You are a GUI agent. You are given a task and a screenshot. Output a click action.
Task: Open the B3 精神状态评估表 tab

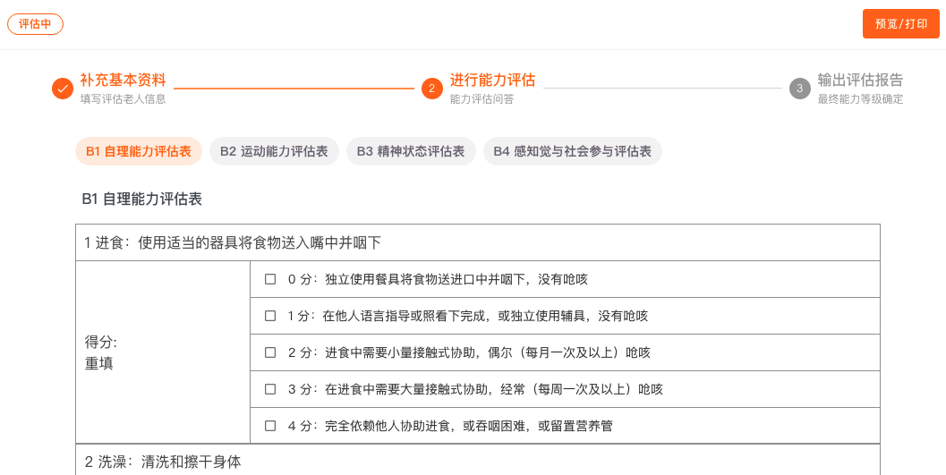click(411, 151)
